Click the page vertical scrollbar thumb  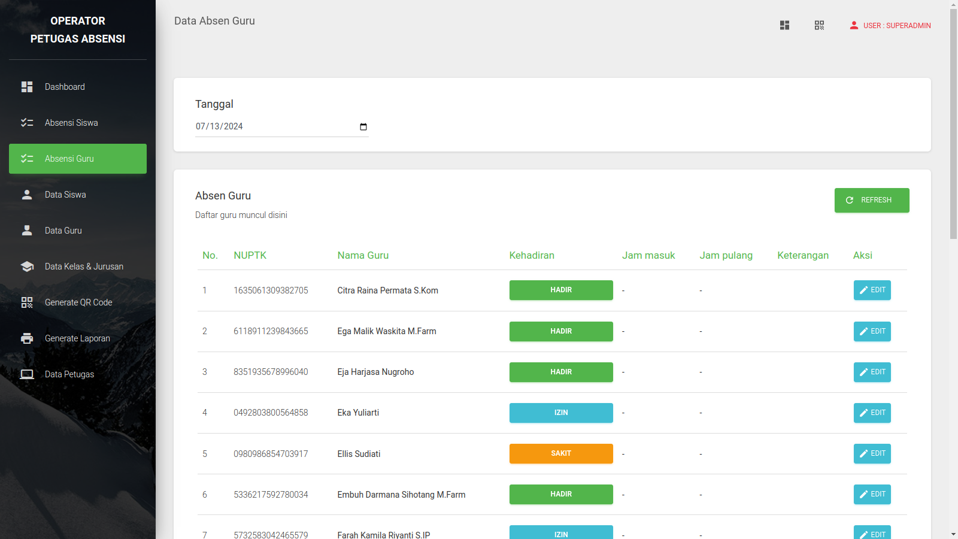(953, 123)
